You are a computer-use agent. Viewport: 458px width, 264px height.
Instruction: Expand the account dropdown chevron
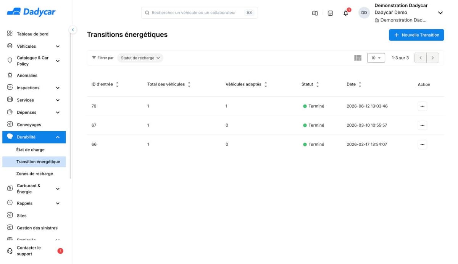(x=440, y=13)
